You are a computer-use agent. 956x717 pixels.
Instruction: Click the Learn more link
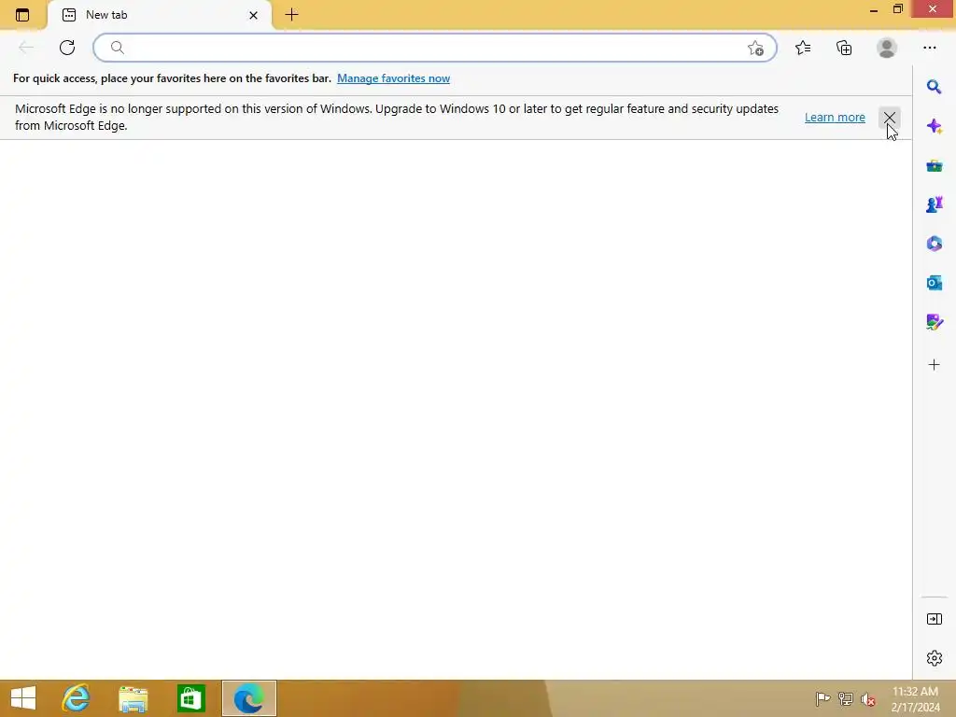[x=835, y=117]
